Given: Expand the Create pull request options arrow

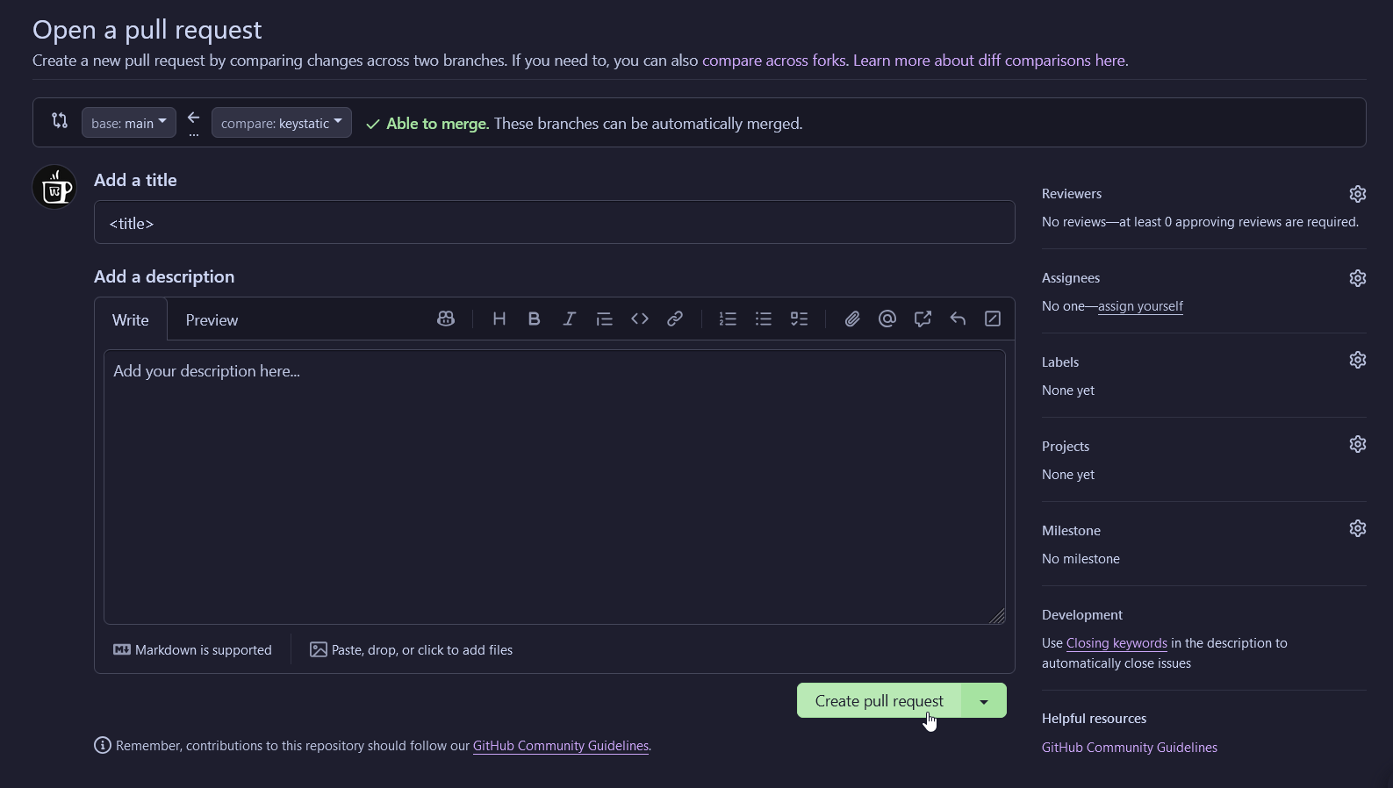Looking at the screenshot, I should pyautogui.click(x=984, y=701).
